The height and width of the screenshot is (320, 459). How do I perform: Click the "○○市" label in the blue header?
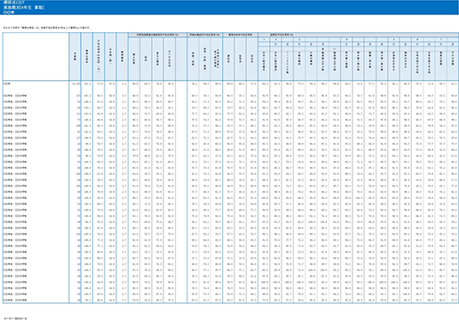(9, 12)
